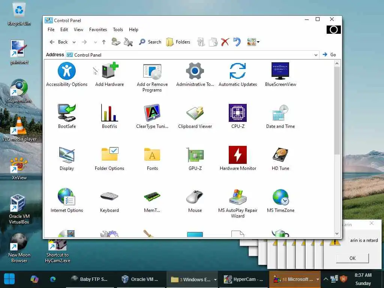Launch CPU-Z

coord(237,116)
